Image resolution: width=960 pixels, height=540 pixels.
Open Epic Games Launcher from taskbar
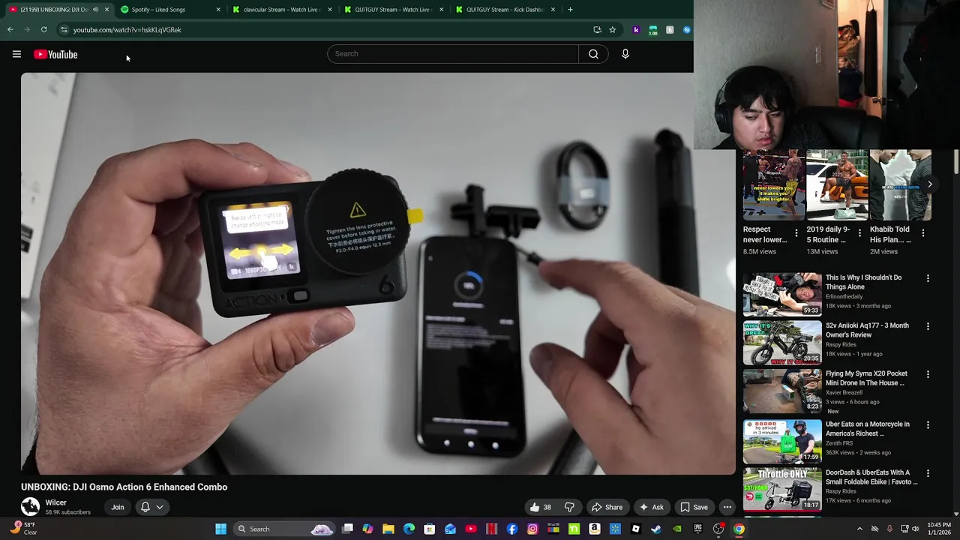[x=698, y=529]
